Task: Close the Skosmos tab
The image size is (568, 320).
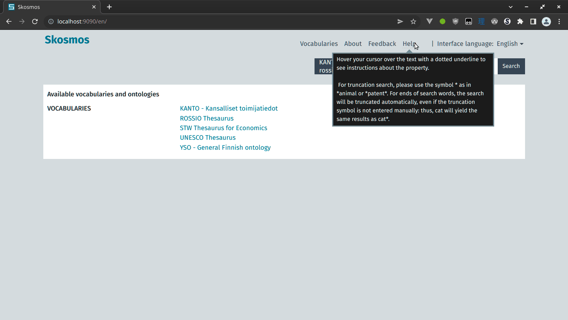Action: [94, 7]
